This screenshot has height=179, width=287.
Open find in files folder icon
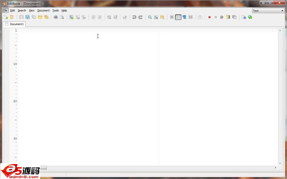[x=162, y=17]
